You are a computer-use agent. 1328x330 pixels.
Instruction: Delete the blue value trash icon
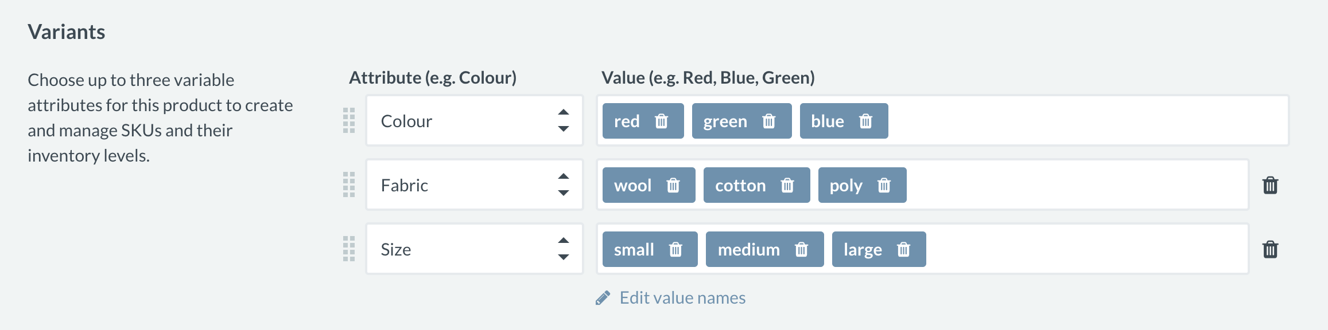pyautogui.click(x=865, y=121)
